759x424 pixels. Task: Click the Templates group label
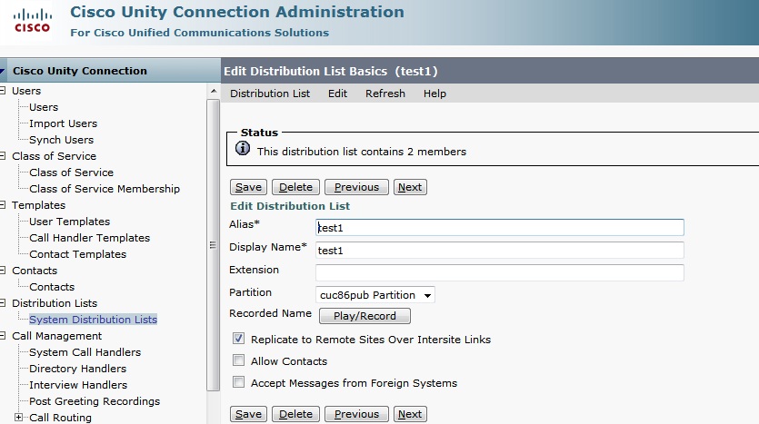pyautogui.click(x=38, y=205)
